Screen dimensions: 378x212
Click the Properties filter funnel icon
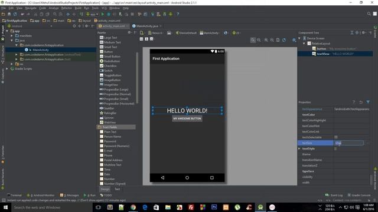click(368, 102)
